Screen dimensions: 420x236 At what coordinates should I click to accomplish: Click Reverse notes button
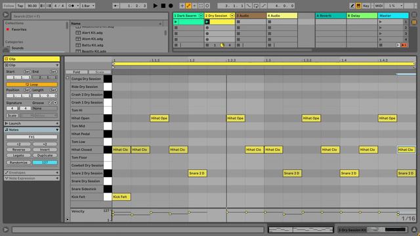(x=19, y=150)
